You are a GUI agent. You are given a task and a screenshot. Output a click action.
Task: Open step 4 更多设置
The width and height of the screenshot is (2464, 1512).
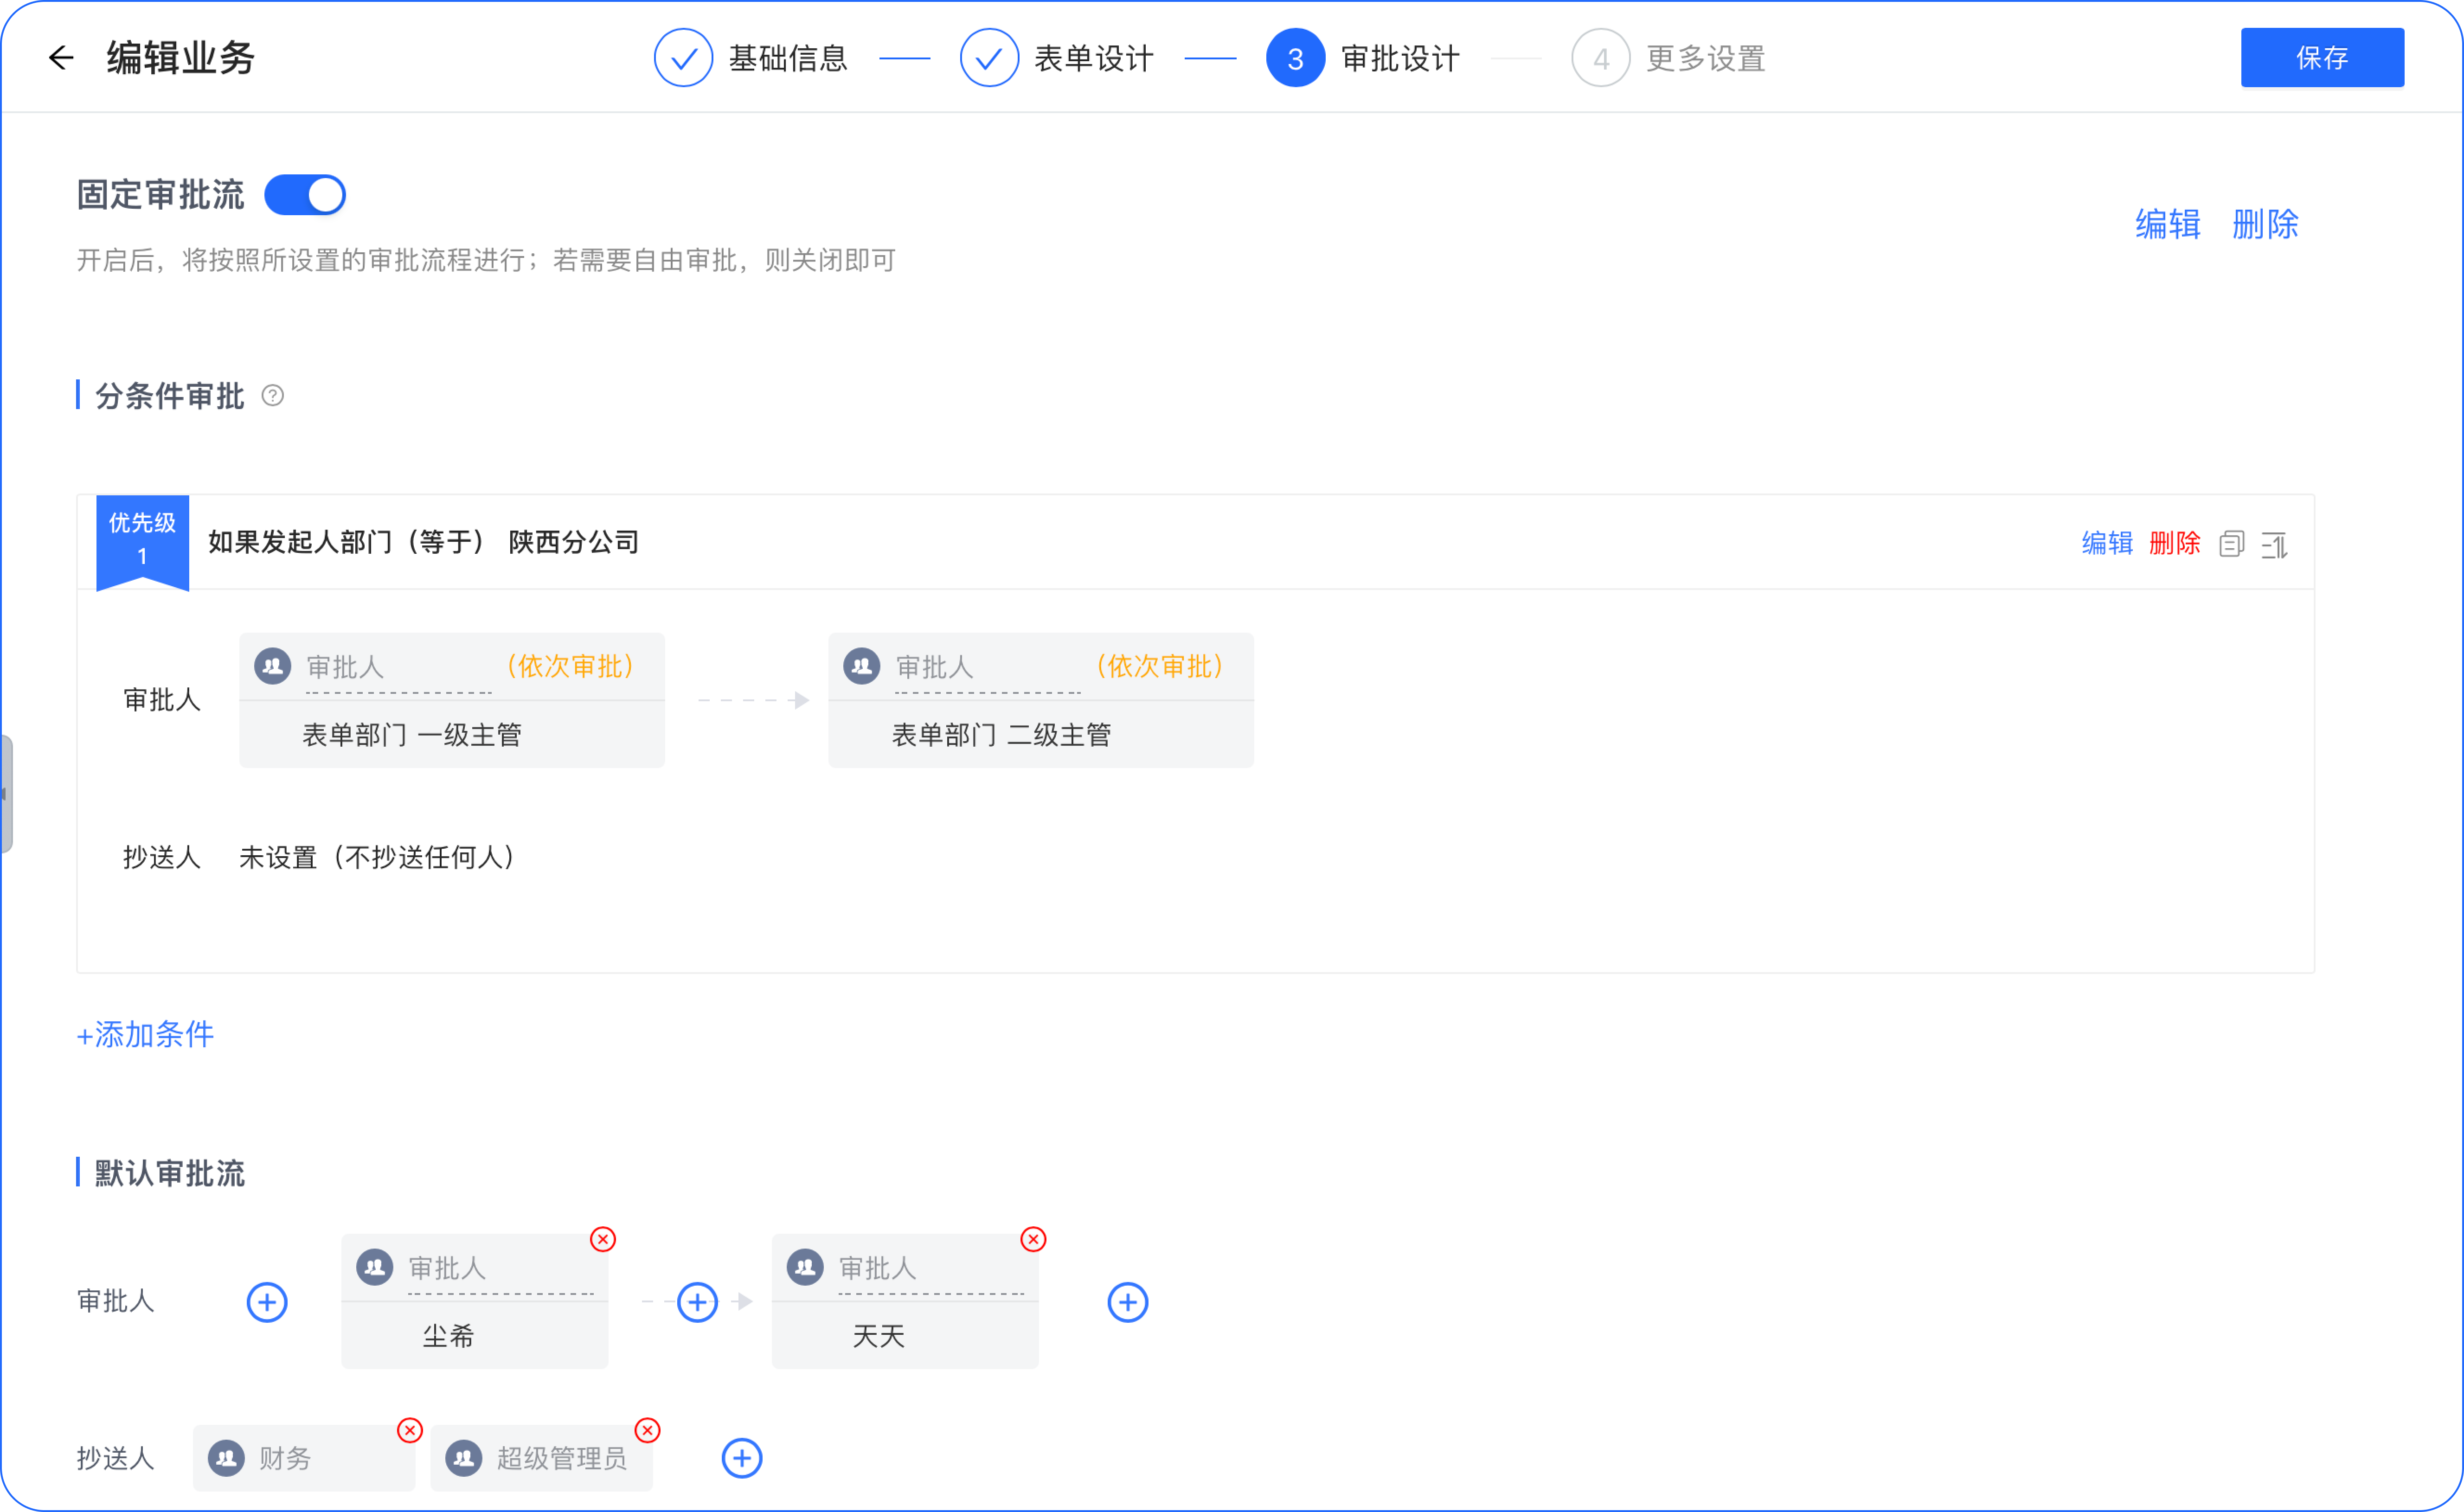click(1668, 58)
